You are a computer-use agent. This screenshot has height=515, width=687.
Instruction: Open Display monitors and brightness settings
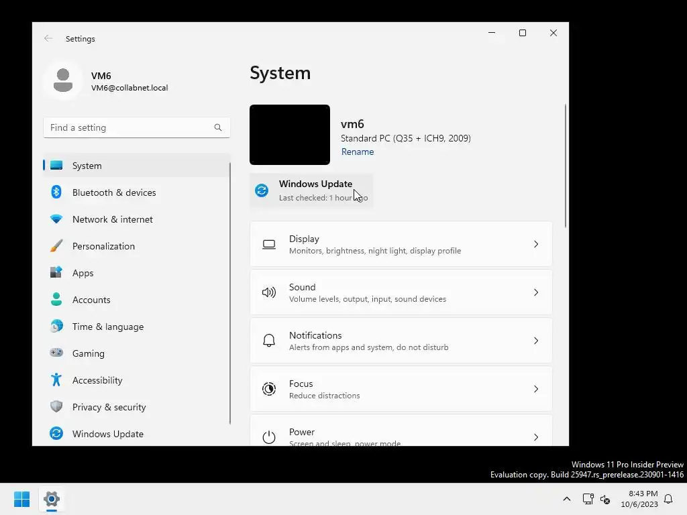(x=401, y=244)
